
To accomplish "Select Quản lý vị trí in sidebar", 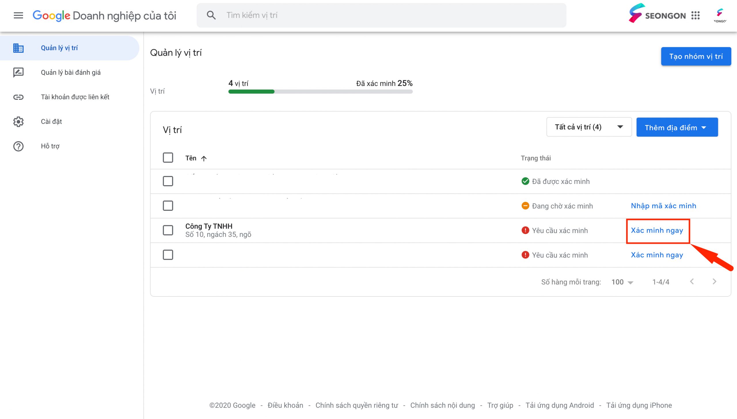I will 69,48.
